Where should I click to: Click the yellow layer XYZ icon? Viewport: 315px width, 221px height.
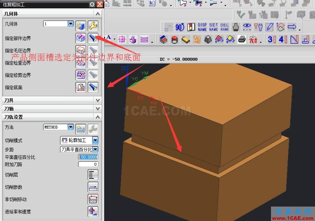coord(231,39)
